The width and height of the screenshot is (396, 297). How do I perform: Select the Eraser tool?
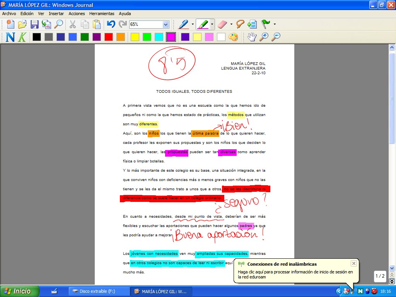click(x=222, y=24)
